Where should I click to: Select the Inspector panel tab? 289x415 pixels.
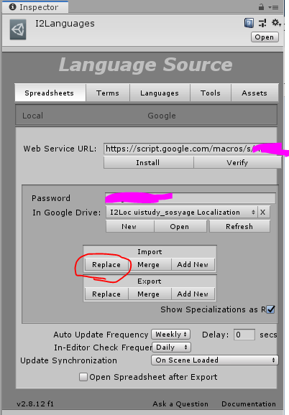[35, 7]
